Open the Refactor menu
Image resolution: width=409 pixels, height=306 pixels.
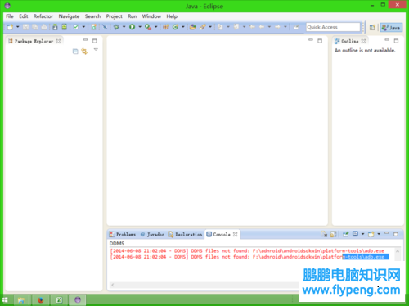(43, 16)
